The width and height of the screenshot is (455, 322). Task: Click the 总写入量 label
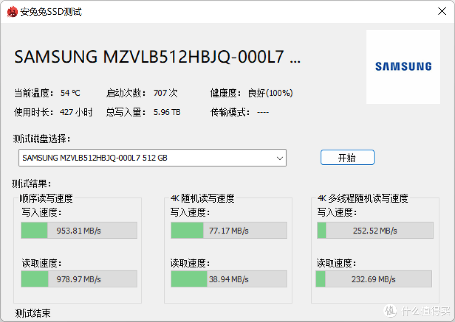[126, 112]
